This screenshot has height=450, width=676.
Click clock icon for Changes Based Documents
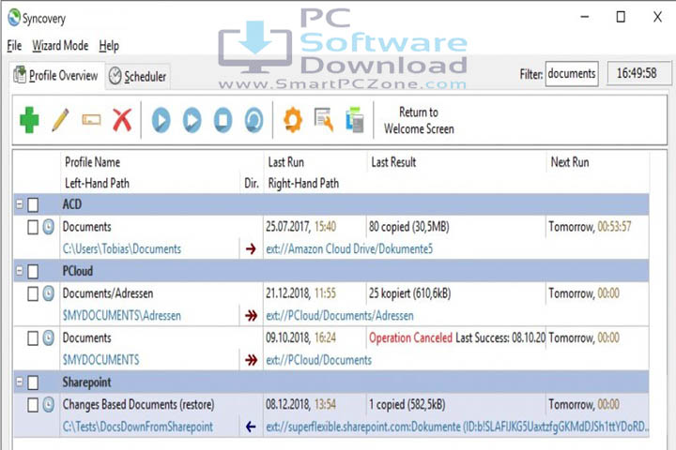click(x=48, y=405)
